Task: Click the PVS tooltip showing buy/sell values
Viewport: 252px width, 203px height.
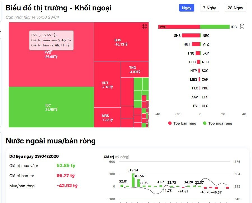Action: (x=51, y=40)
